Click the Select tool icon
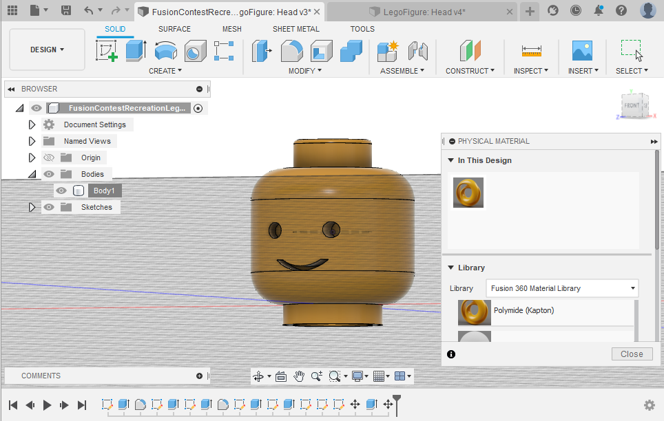Screen dimensions: 664x421 [x=632, y=51]
